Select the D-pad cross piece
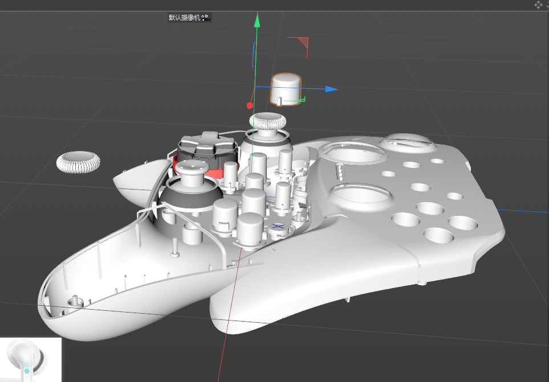This screenshot has height=382, width=549. coord(208,141)
